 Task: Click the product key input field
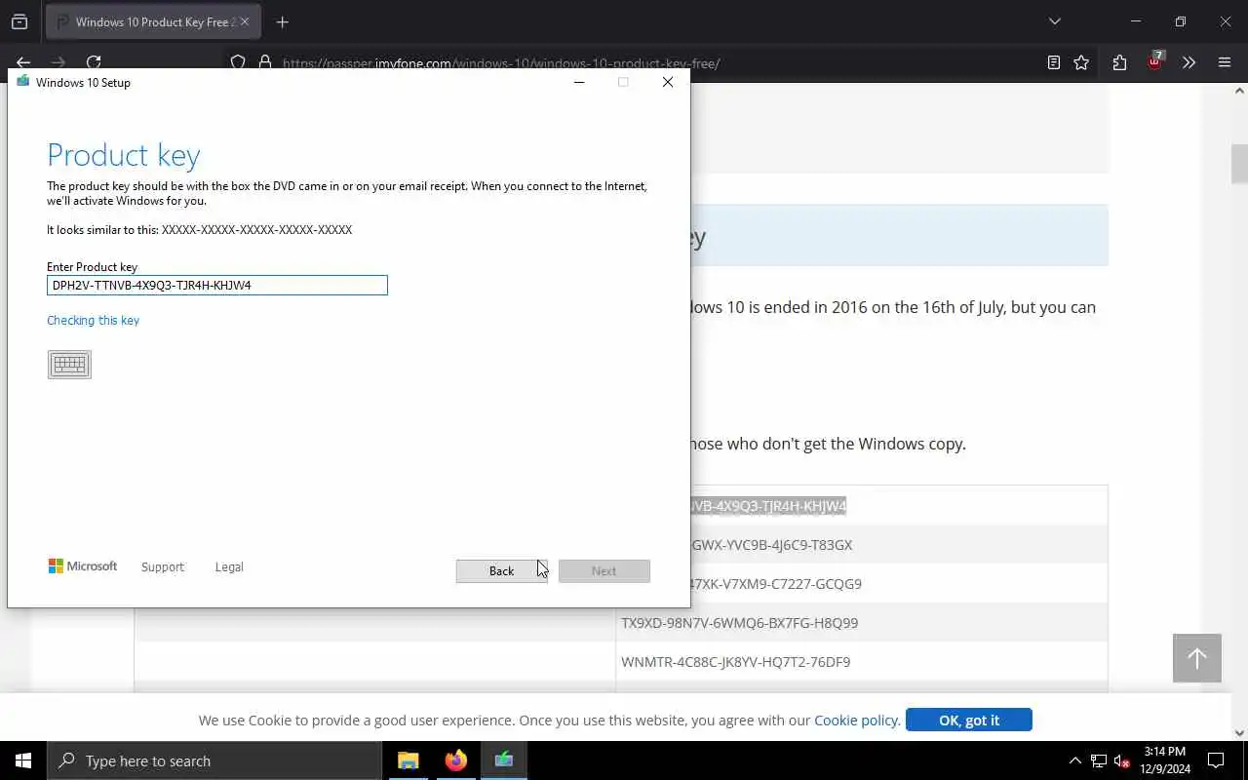click(x=217, y=285)
